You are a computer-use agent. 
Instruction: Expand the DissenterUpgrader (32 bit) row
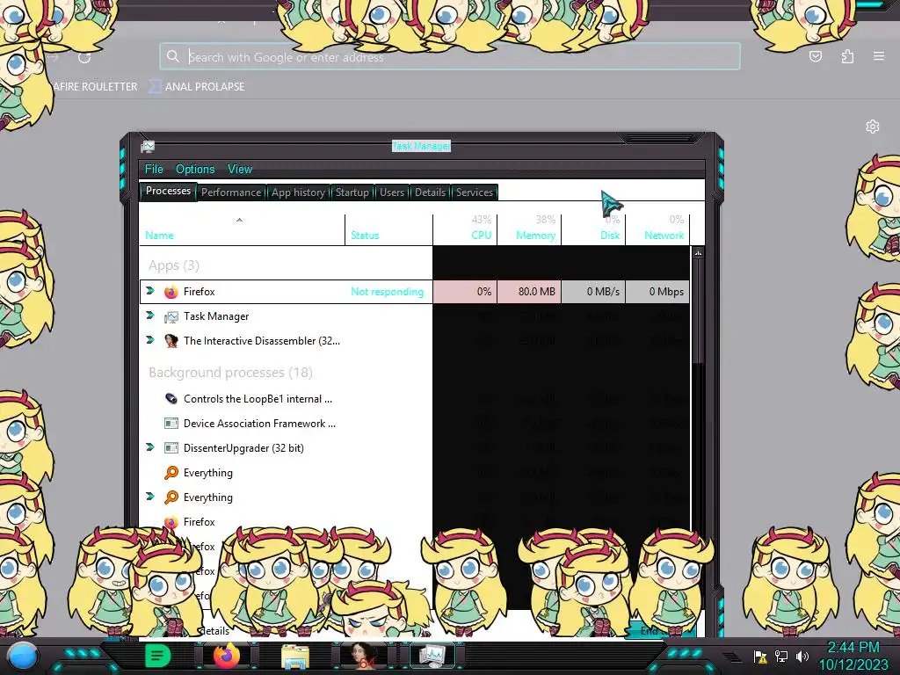pyautogui.click(x=150, y=447)
